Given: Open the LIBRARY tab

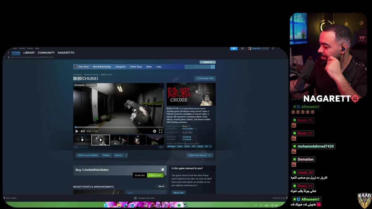Looking at the screenshot, I should (29, 53).
